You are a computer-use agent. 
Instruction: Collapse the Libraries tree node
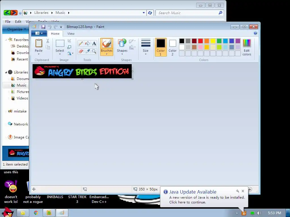pyautogui.click(x=6, y=72)
